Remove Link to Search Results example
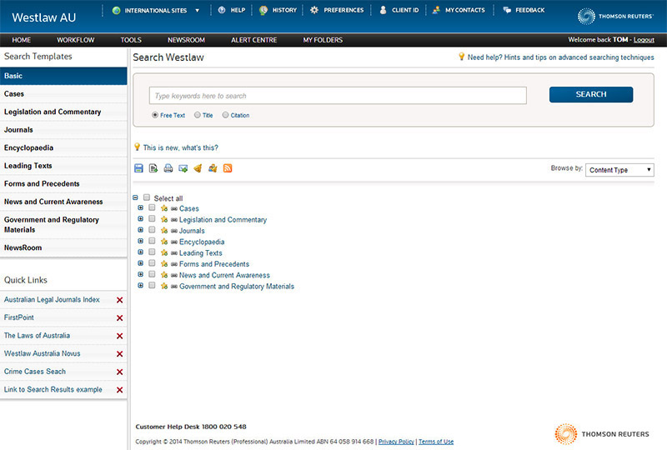Image resolution: width=667 pixels, height=450 pixels. click(x=119, y=390)
